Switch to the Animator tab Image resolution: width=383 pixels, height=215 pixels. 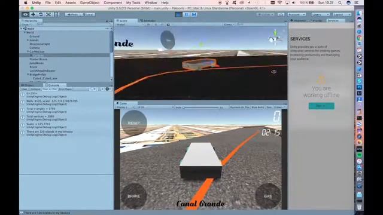pyautogui.click(x=147, y=21)
